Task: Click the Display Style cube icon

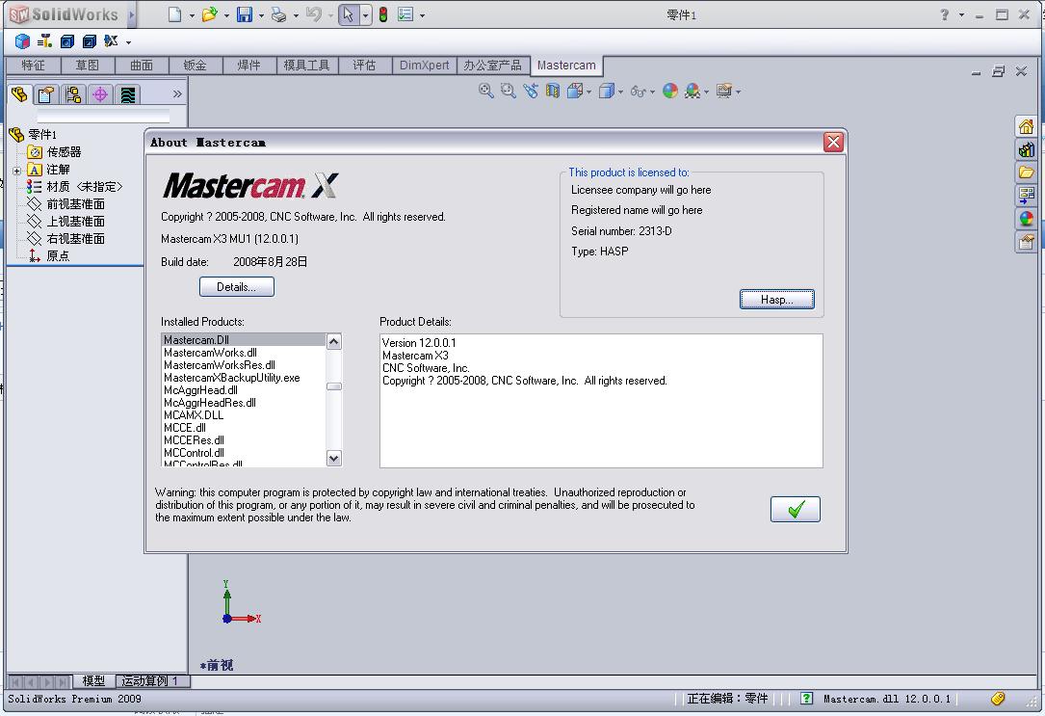Action: coord(607,91)
